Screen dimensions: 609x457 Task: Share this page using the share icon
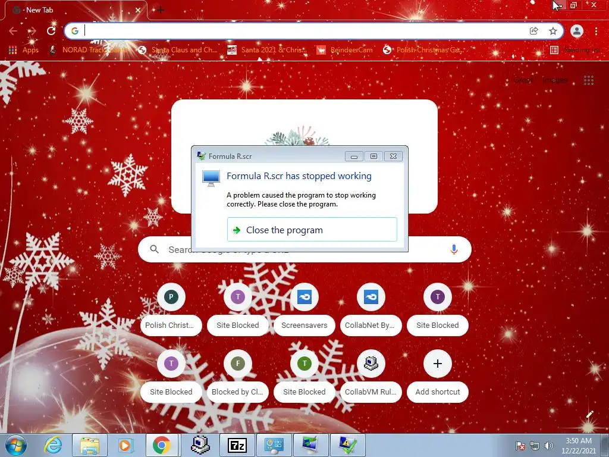(534, 31)
